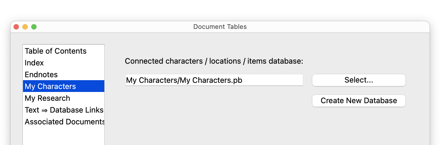
Task: Click the Document Tables title text
Action: [220, 27]
